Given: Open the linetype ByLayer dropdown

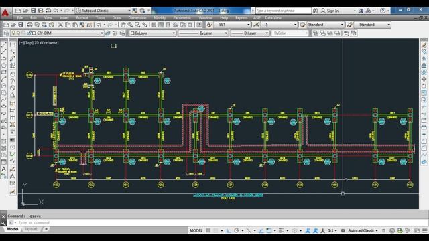Looking at the screenshot, I should [x=203, y=33].
